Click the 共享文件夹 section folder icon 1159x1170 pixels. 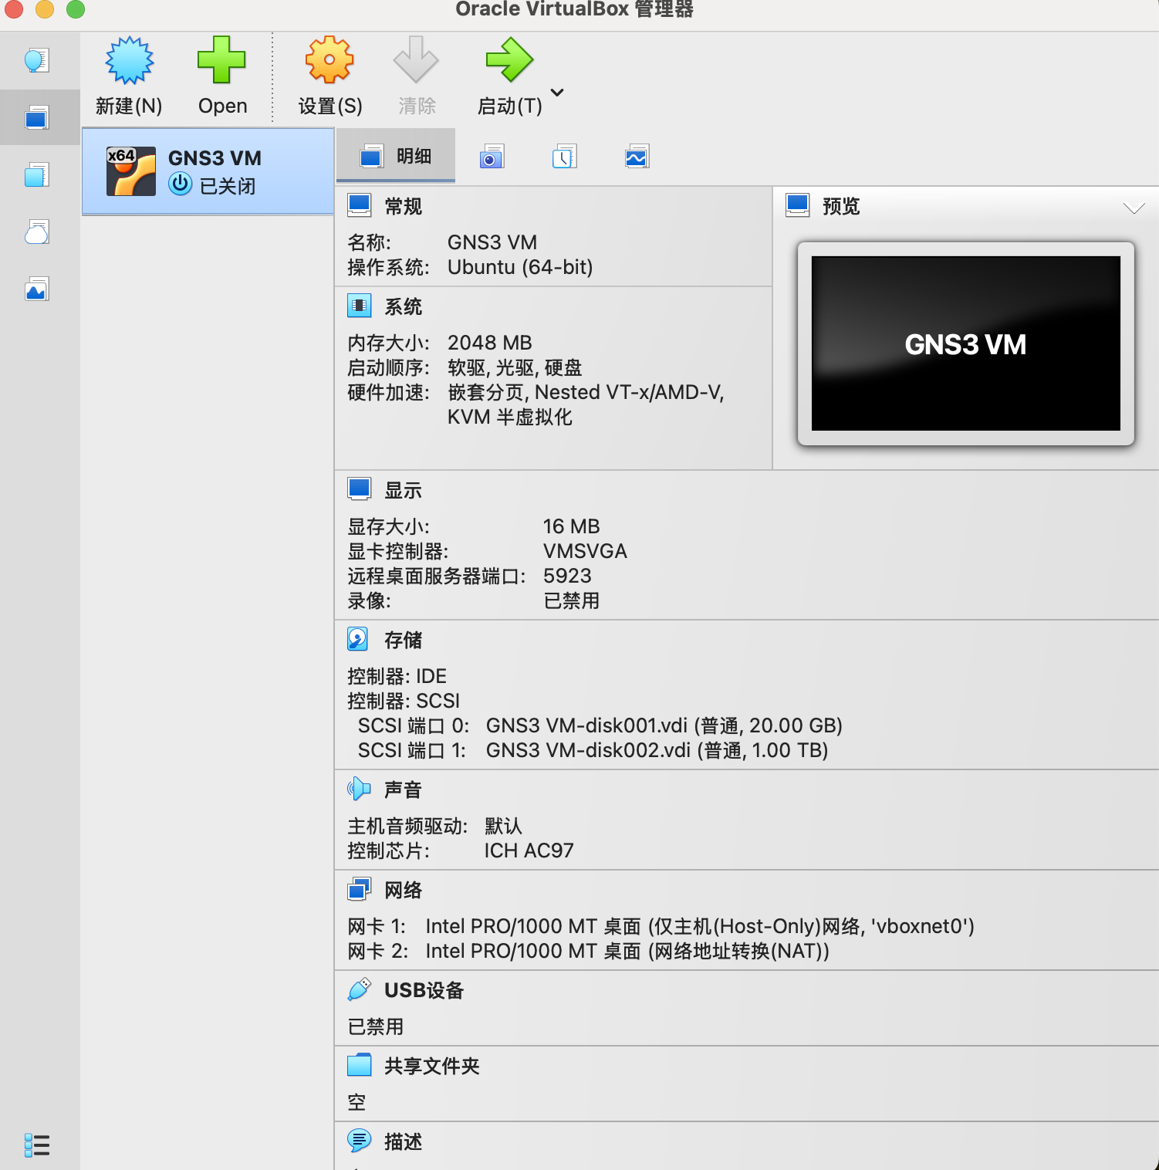coord(360,1065)
